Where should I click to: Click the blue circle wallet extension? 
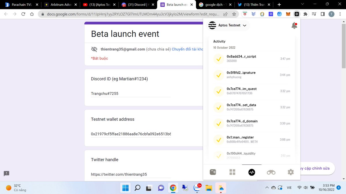click(x=279, y=14)
